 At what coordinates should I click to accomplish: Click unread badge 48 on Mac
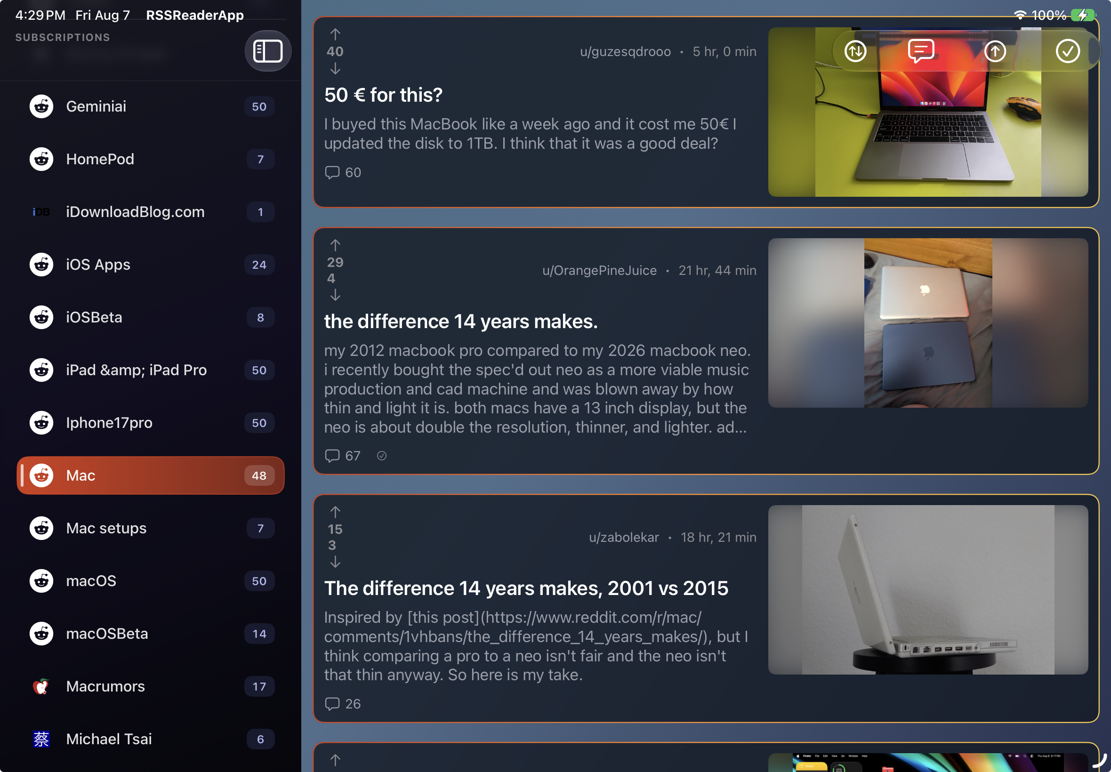(259, 475)
